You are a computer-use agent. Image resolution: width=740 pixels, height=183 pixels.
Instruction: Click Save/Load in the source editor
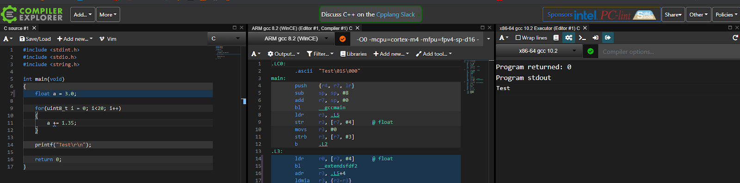click(35, 39)
